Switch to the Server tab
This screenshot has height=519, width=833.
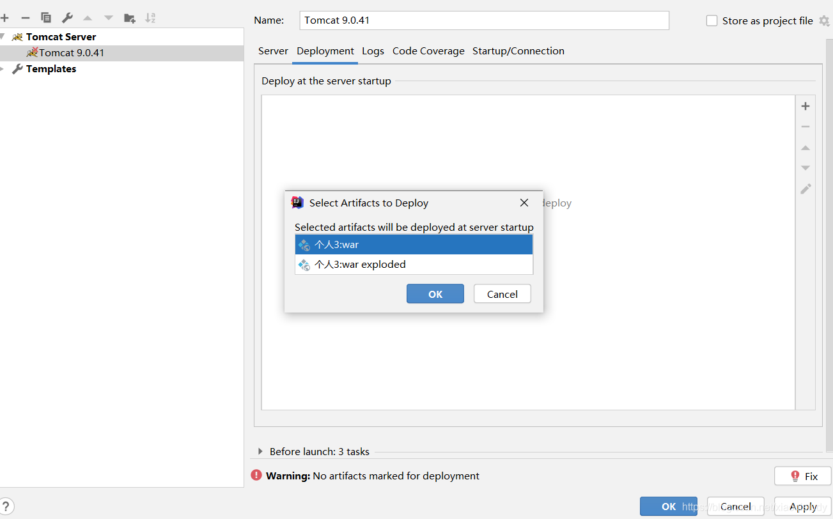tap(273, 51)
